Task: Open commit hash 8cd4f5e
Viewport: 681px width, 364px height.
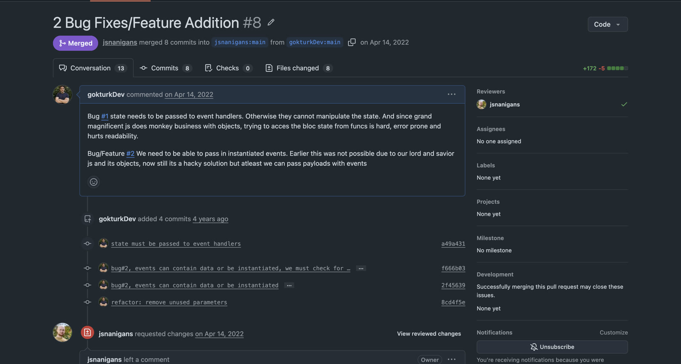Action: point(453,302)
